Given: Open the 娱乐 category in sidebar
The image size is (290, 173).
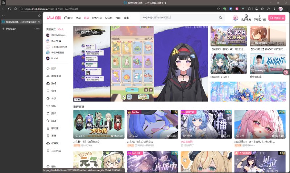Looking at the screenshot, I should pos(51,69).
